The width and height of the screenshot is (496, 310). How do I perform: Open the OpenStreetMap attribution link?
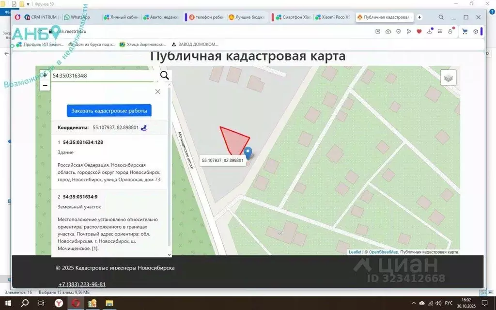[382, 251]
